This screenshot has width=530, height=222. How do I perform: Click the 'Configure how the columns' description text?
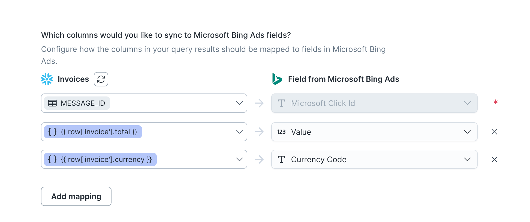pos(213,55)
